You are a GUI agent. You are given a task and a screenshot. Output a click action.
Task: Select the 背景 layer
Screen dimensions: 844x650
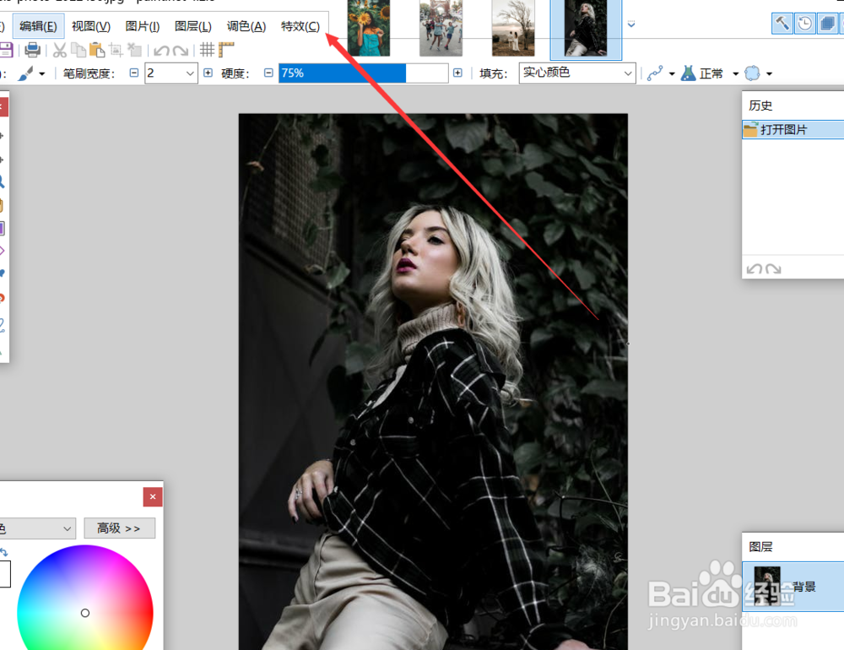click(x=793, y=587)
